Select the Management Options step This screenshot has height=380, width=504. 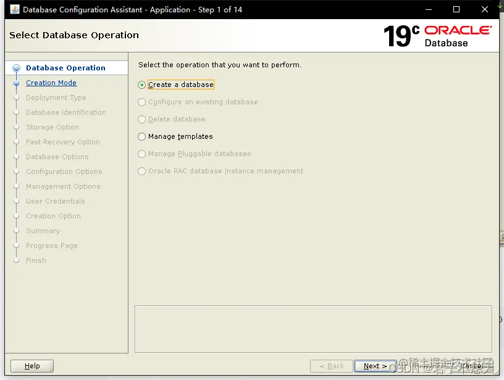pyautogui.click(x=63, y=186)
